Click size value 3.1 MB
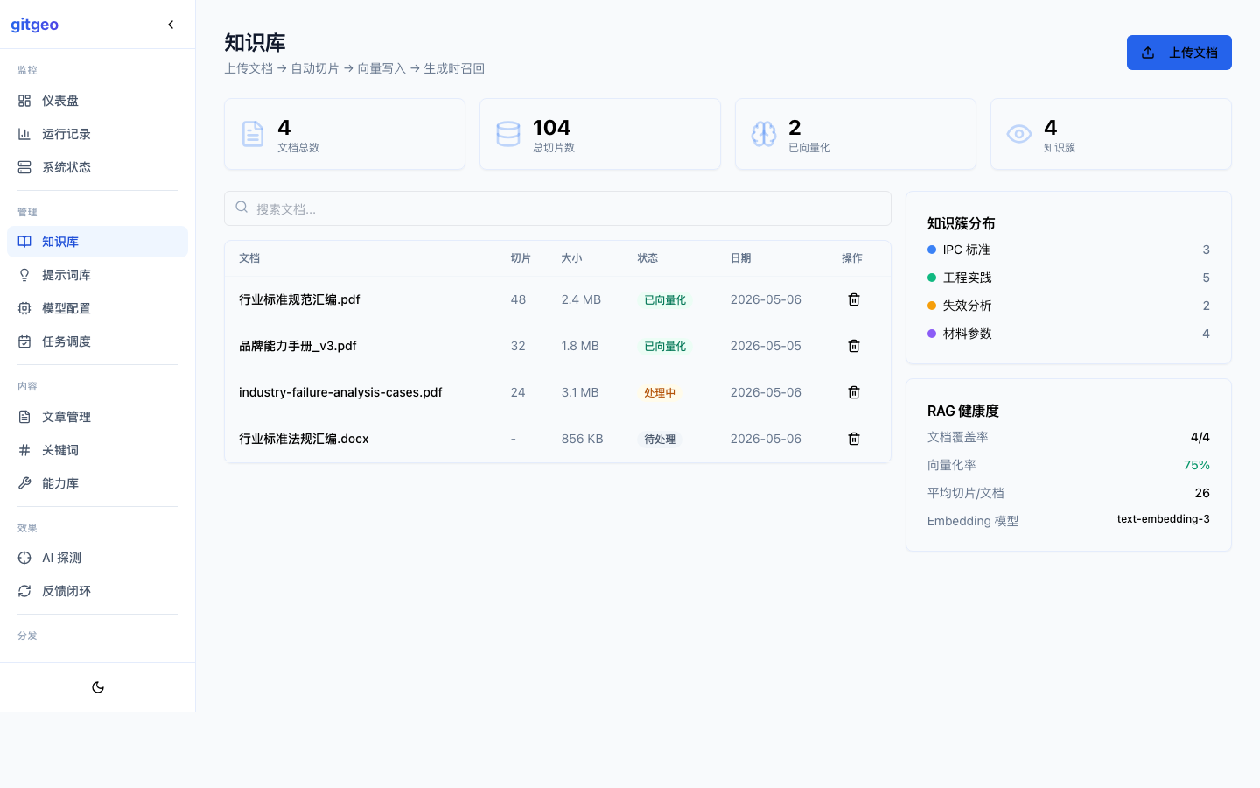 580,392
